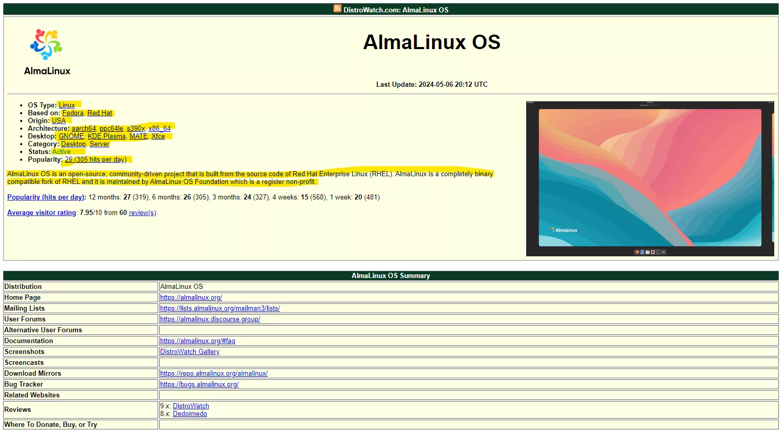Click the AlmaLinux OS page heading
This screenshot has width=782, height=431.
coord(432,42)
